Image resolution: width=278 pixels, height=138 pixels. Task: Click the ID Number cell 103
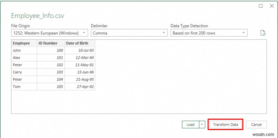pyautogui.click(x=51, y=72)
